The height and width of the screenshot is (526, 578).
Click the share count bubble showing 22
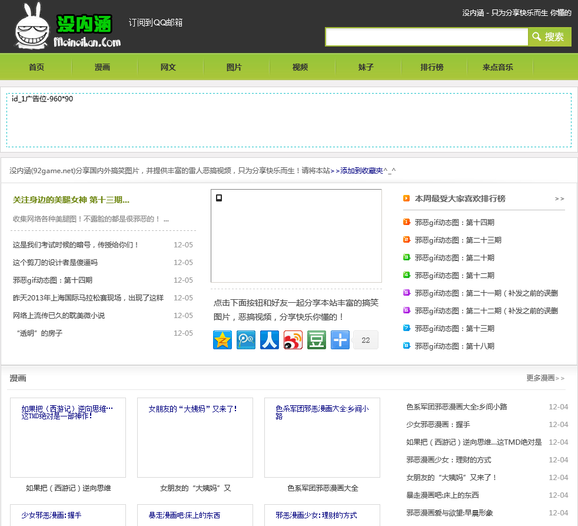366,340
